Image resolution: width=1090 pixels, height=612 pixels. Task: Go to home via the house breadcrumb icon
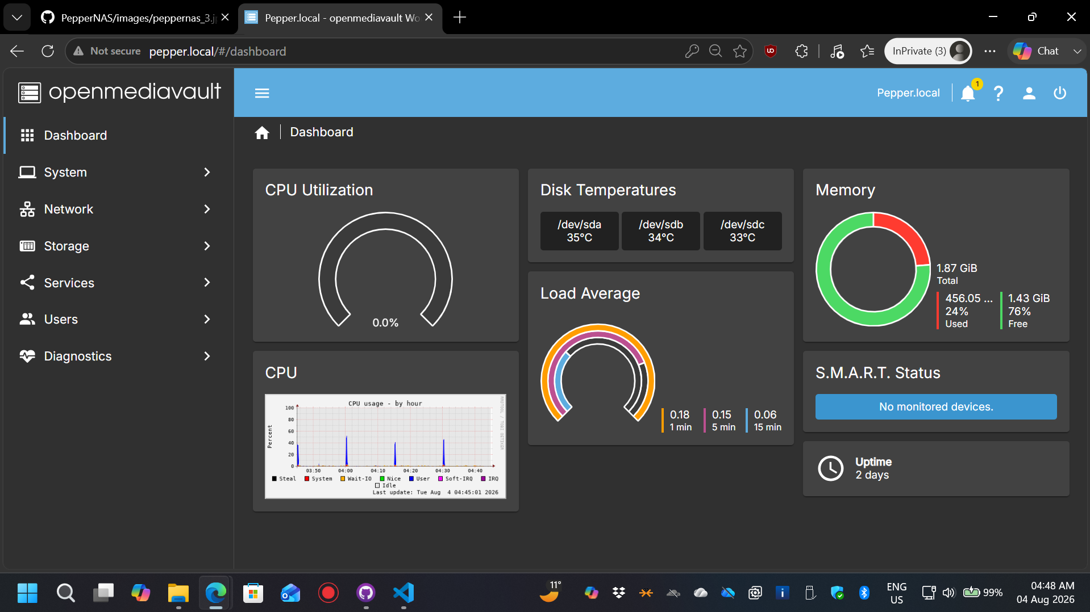coord(262,133)
